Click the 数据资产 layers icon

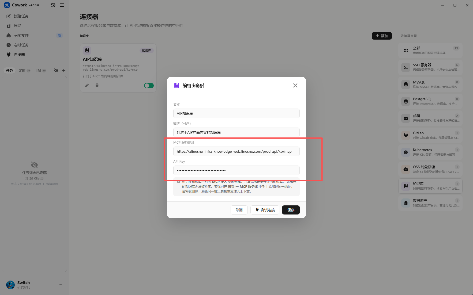(x=406, y=203)
